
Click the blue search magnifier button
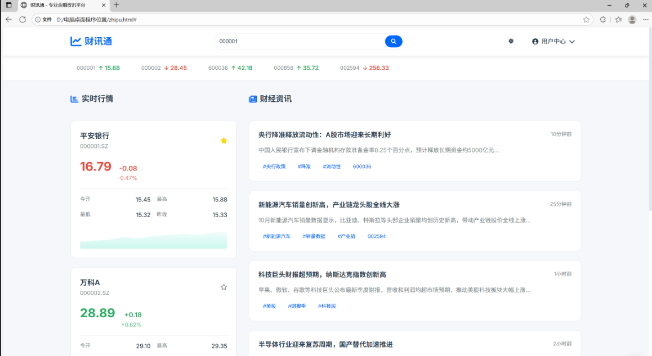pyautogui.click(x=394, y=41)
